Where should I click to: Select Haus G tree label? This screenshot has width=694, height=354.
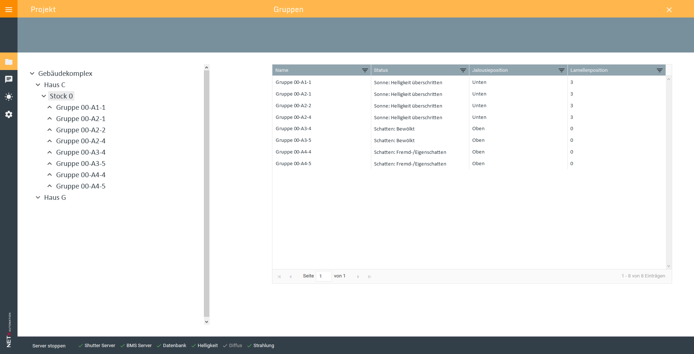[55, 198]
